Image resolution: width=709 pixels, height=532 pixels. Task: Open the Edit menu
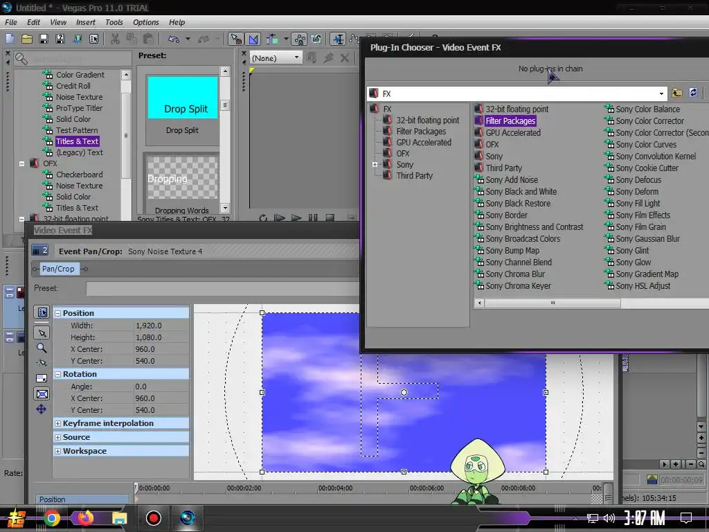click(33, 22)
